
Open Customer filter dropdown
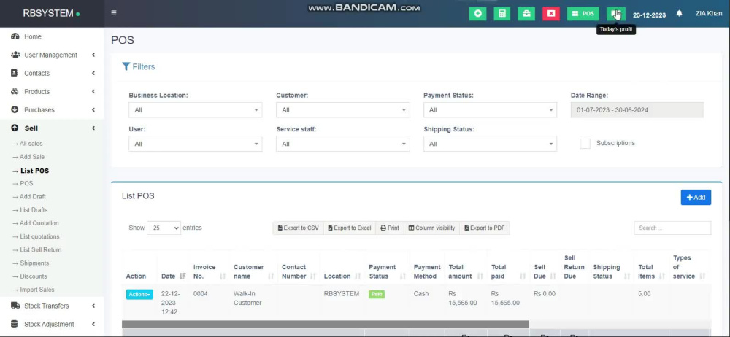coord(343,110)
